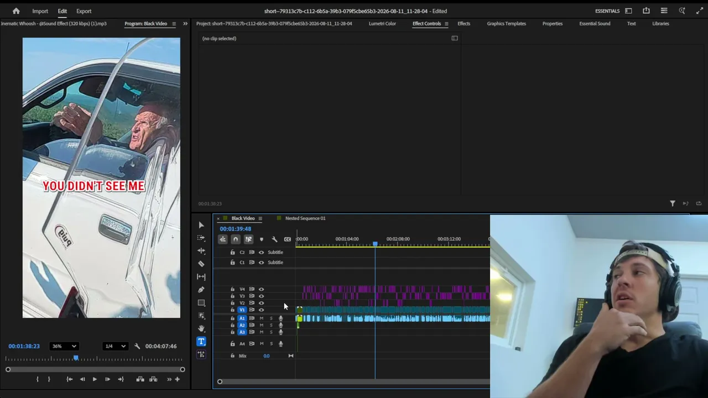This screenshot has width=708, height=398.
Task: Select the Type tool
Action: point(201,342)
